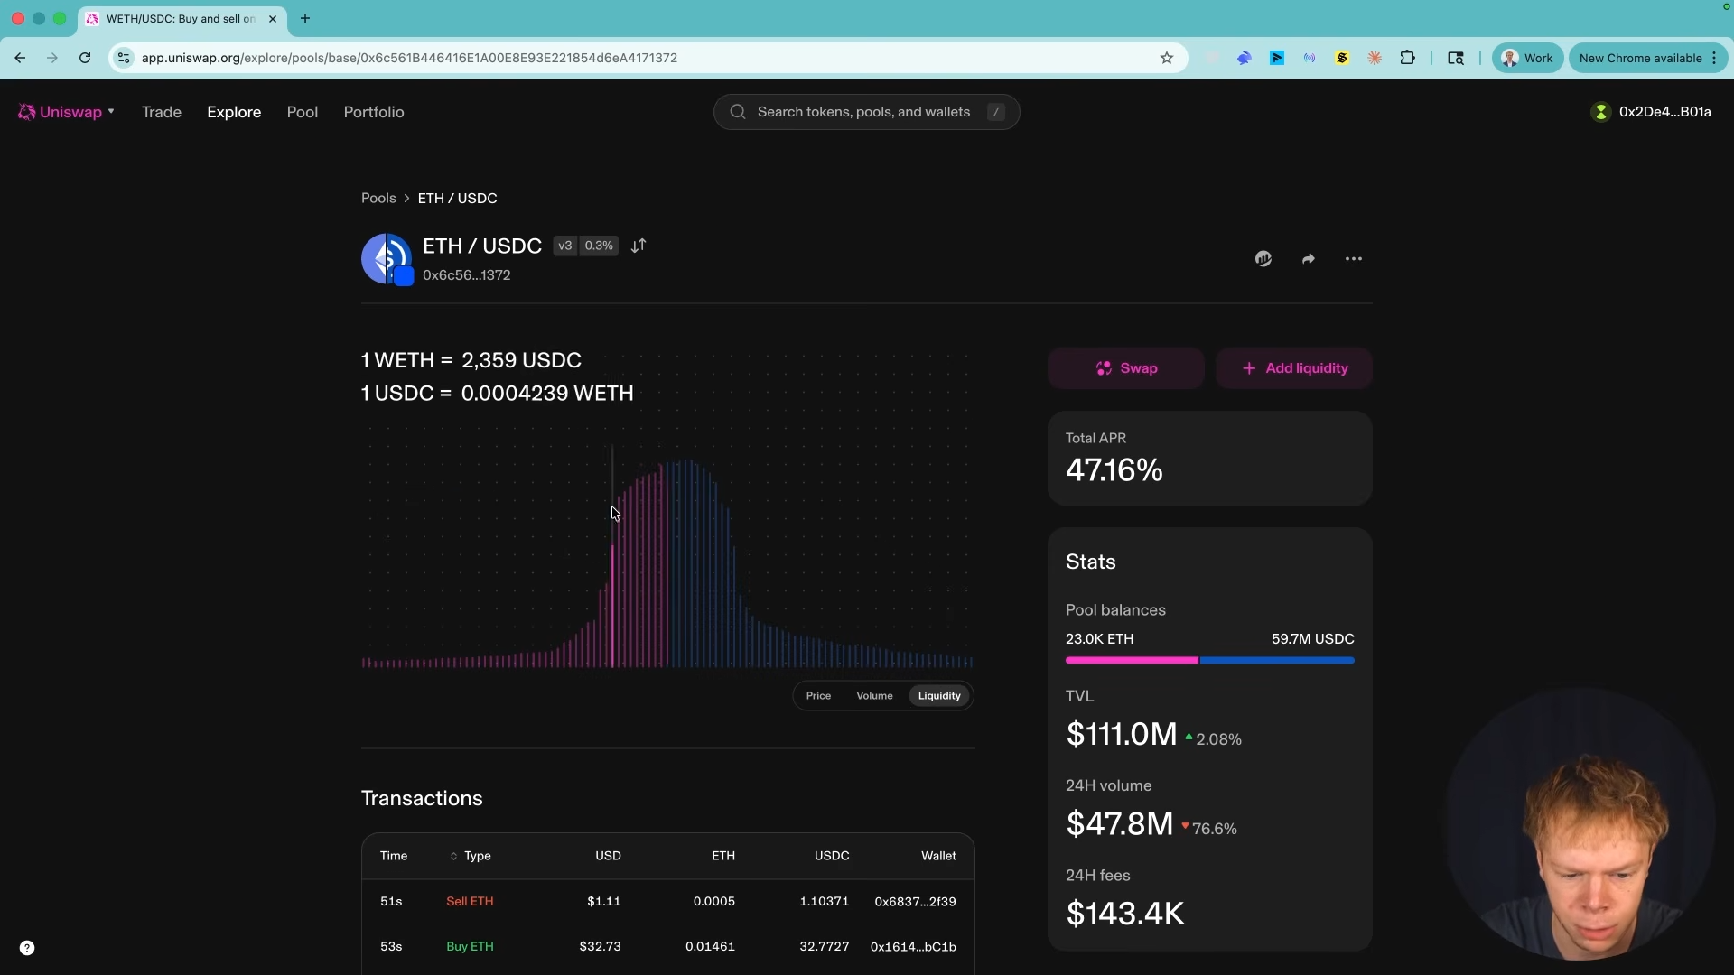Click the help question mark icon

27,948
